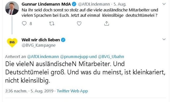Open the @AfDLindemann mention in the reply line
The image size is (171, 102).
tap(43, 57)
